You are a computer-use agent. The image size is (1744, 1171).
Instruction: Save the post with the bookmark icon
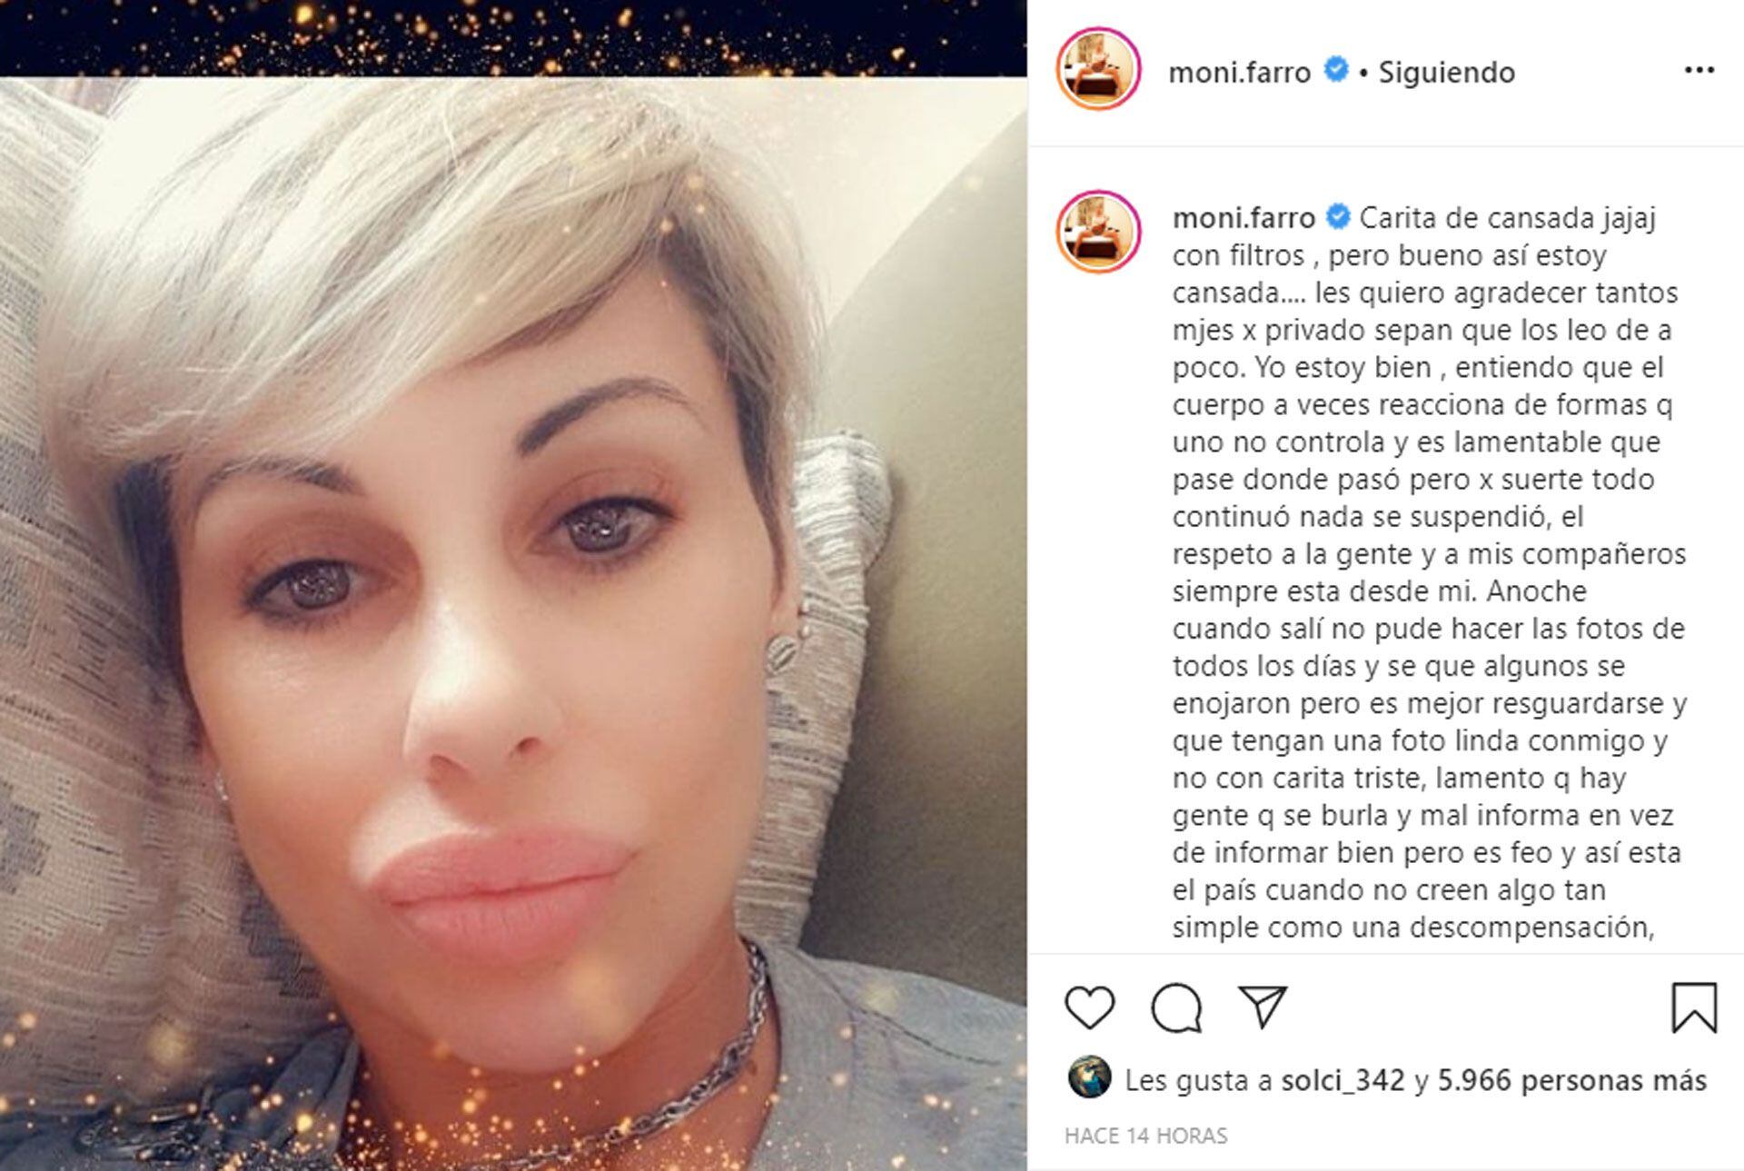pyautogui.click(x=1694, y=1007)
